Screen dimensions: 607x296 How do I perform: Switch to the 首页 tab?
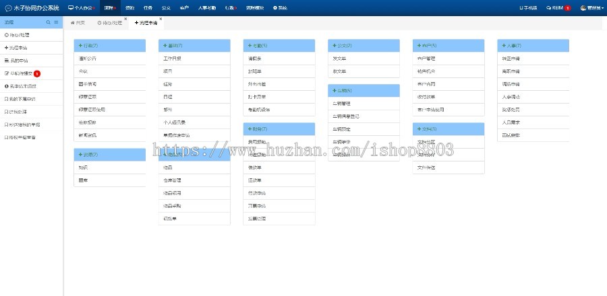point(78,23)
